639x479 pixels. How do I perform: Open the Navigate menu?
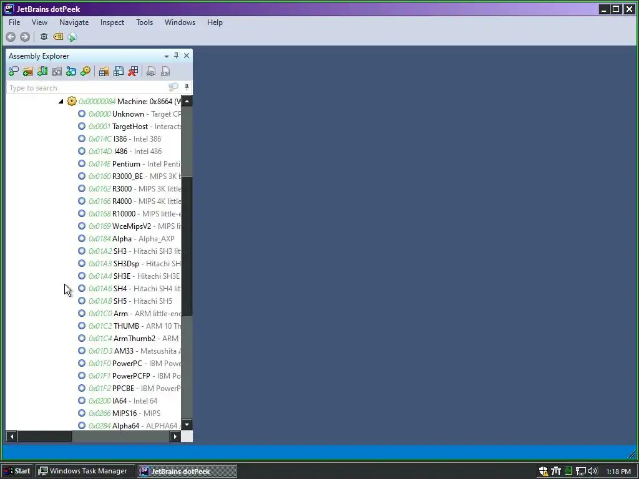click(74, 22)
